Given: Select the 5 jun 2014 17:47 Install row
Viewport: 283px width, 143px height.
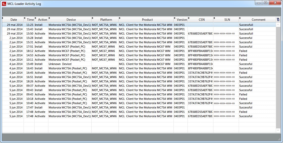Looking at the screenshot, I should pos(102,107).
